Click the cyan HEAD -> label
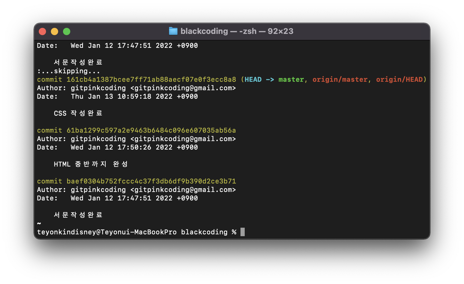 click(x=259, y=79)
